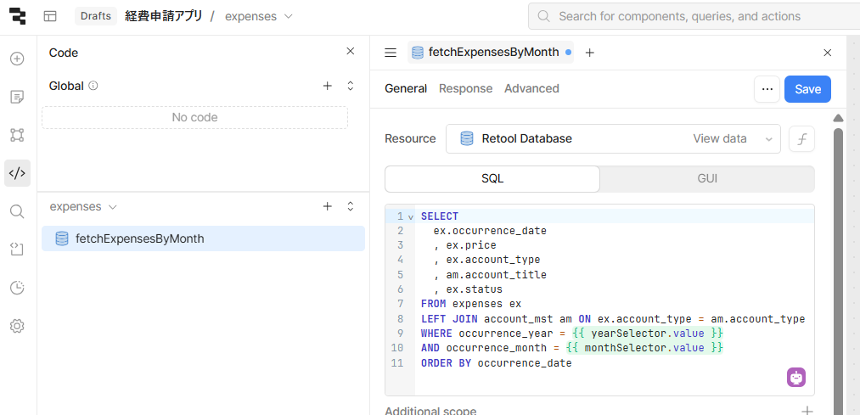Open the settings gear in left sidebar
The height and width of the screenshot is (415, 860).
coord(17,326)
